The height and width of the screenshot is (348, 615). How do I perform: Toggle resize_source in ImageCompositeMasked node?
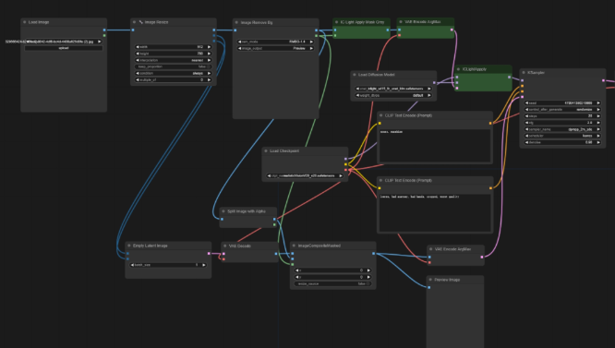[332, 283]
